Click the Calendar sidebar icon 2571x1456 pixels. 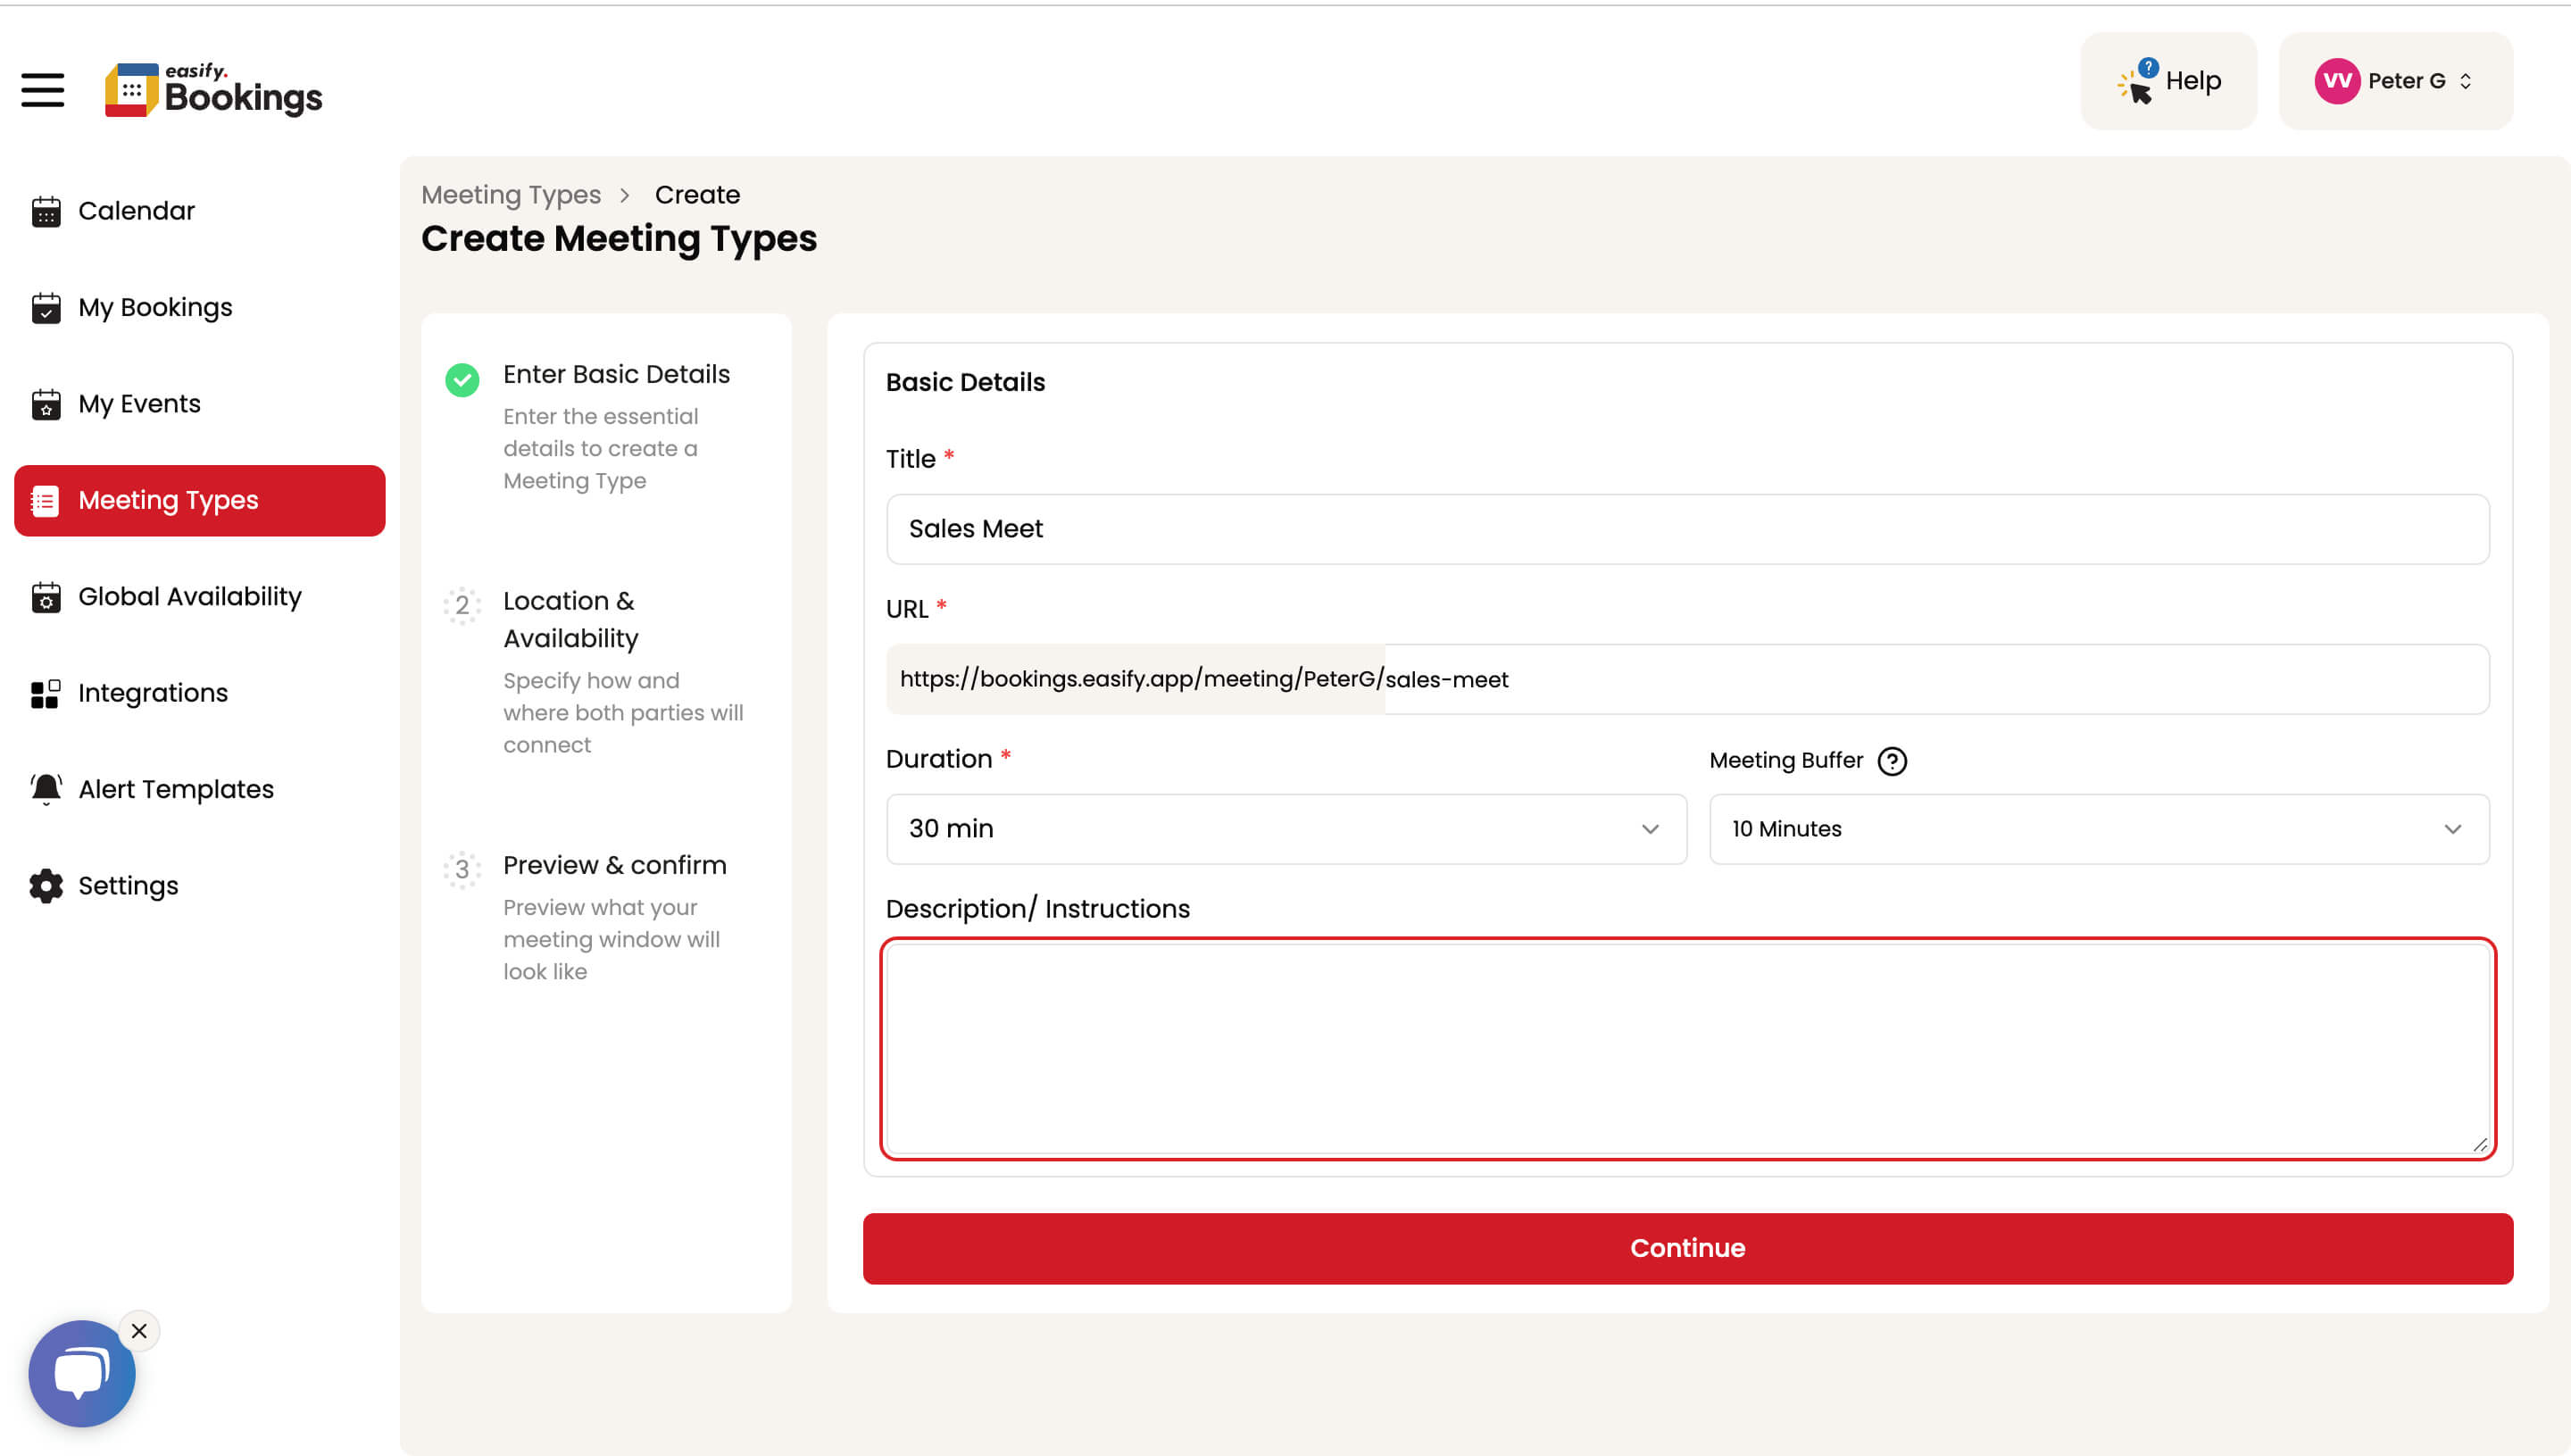tap(46, 211)
